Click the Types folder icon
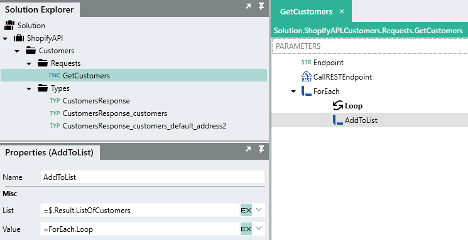Screen dimensions: 468x240 [43, 88]
